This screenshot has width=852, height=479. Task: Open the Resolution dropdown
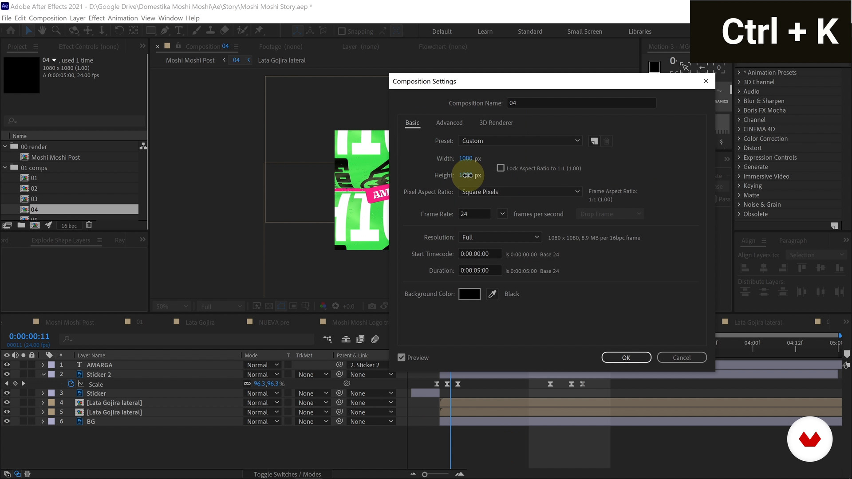point(500,237)
